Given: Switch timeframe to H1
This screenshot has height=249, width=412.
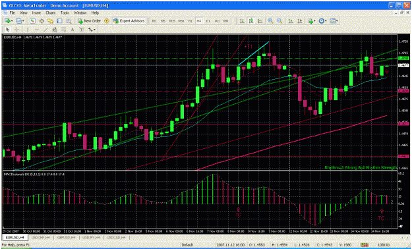Looking at the screenshot, I should tap(190, 21).
